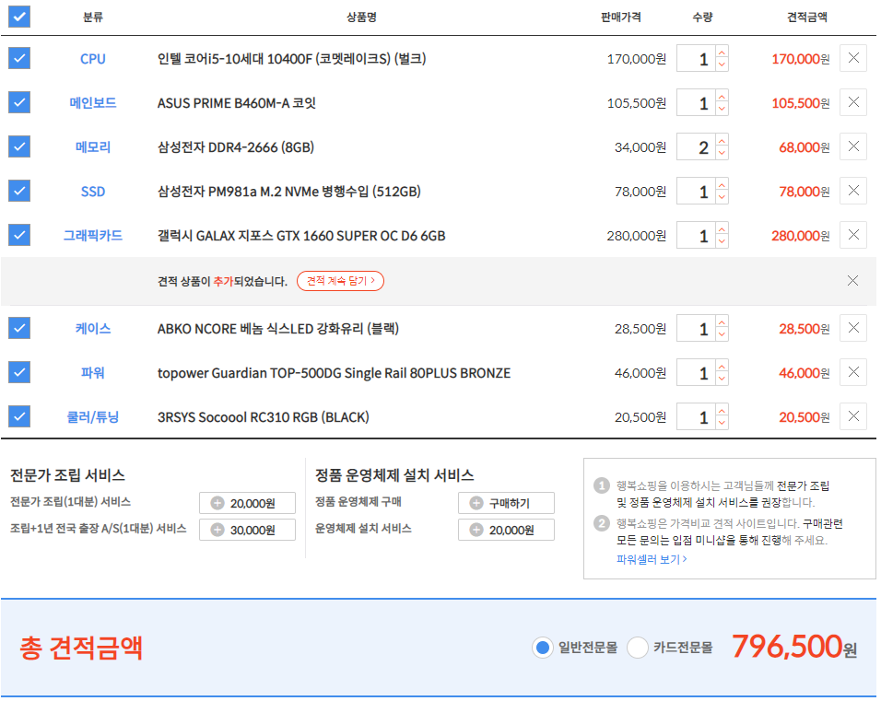Toggle the select-all checkbox in header
881x701 pixels.
coord(19,17)
